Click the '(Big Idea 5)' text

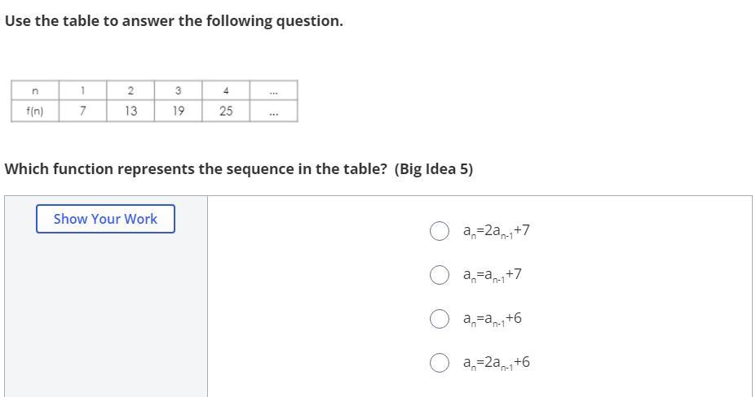click(x=434, y=169)
